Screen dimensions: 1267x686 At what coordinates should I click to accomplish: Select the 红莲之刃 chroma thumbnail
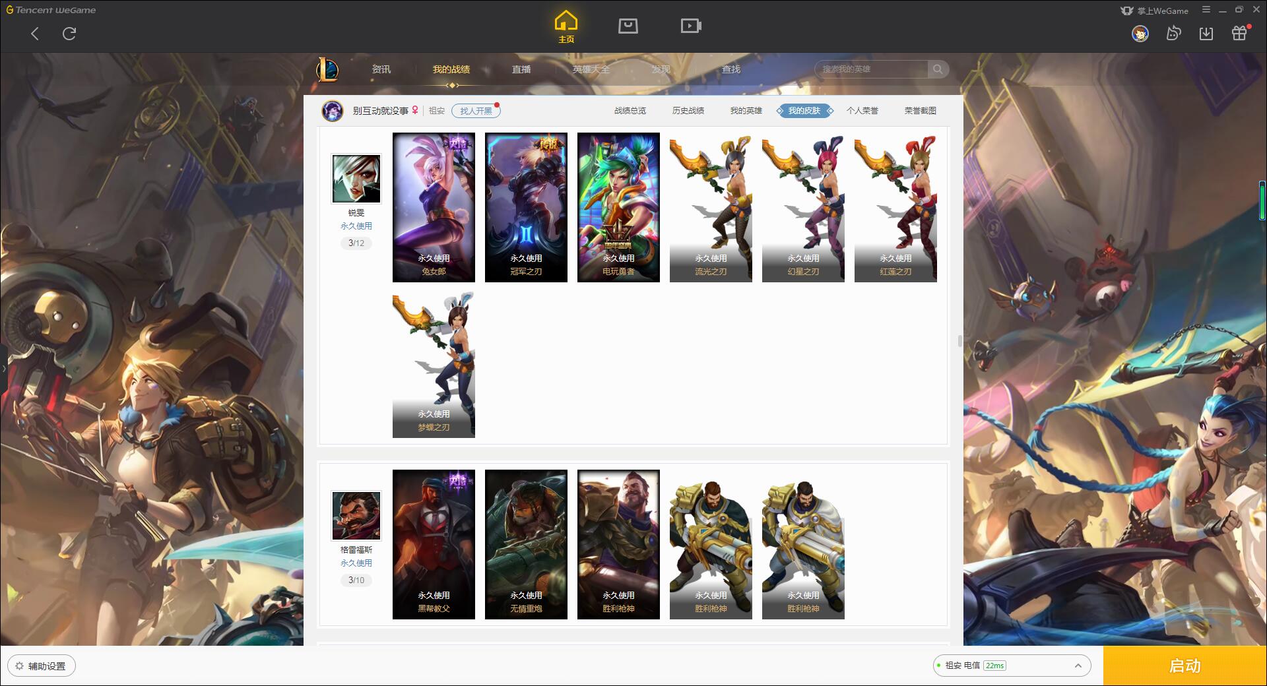[895, 207]
